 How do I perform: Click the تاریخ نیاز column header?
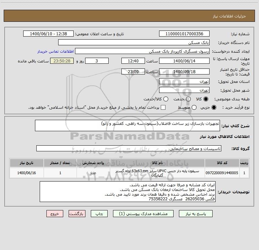27,163
